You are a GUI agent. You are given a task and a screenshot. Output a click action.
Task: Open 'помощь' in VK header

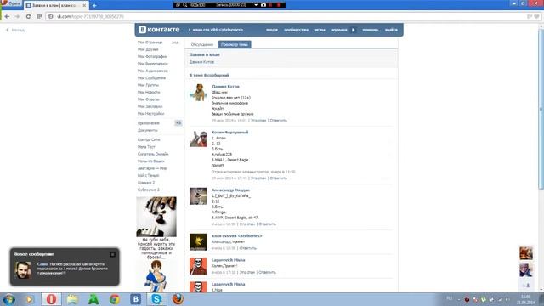click(371, 30)
